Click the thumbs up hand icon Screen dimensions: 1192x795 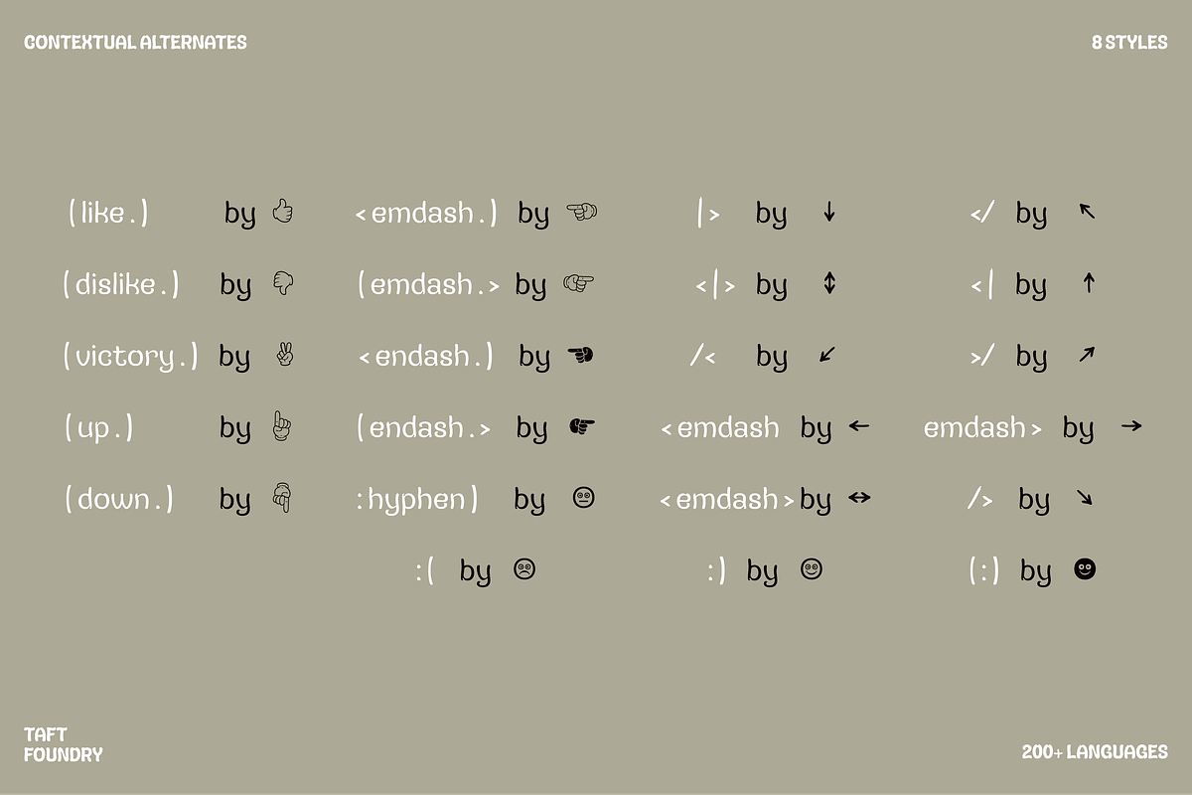pyautogui.click(x=283, y=212)
